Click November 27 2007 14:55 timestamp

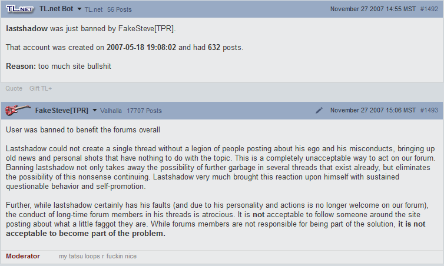[x=372, y=9]
